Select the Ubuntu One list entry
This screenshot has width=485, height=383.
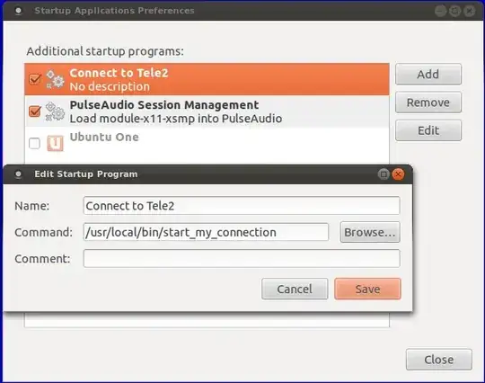pos(207,143)
